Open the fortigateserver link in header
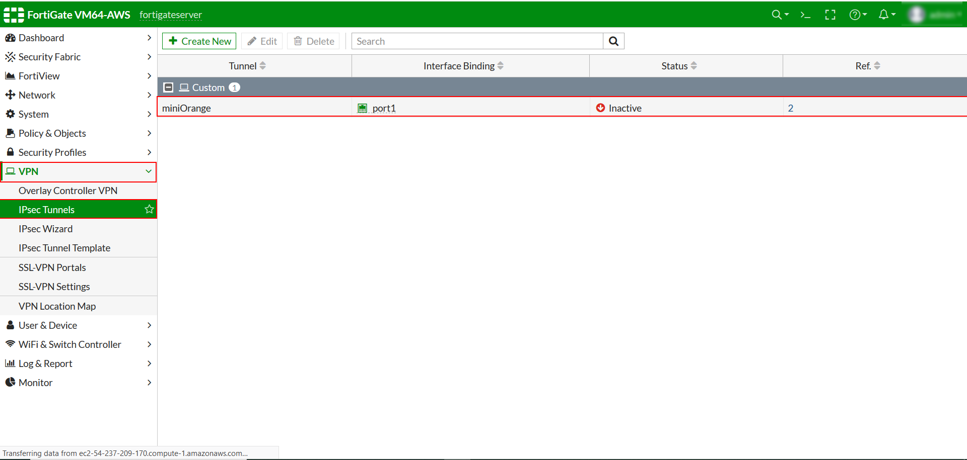This screenshot has height=460, width=967. click(x=171, y=15)
